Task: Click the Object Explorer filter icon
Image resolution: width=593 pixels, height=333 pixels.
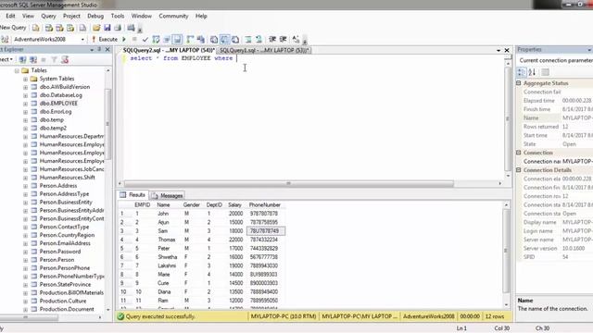Action: (x=54, y=59)
